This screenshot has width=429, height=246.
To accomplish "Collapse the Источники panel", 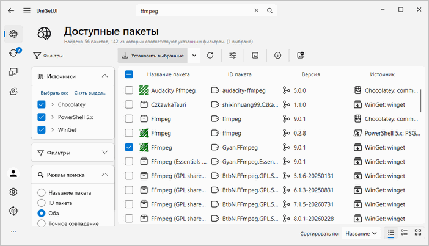I will (105, 76).
